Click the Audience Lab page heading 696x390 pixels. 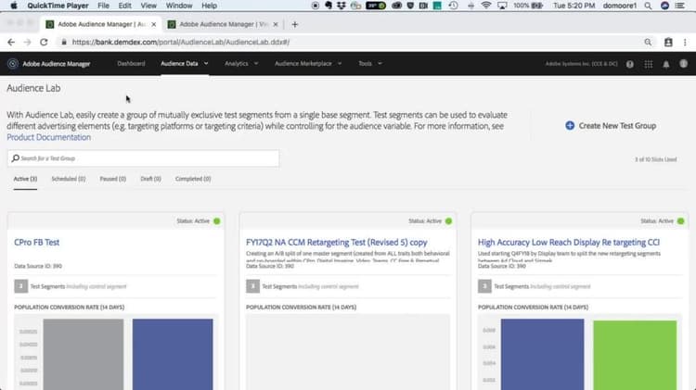[33, 88]
